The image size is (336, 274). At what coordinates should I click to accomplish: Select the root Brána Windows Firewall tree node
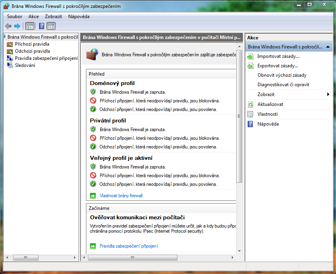(x=43, y=37)
